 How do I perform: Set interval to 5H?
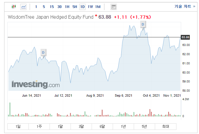coord(75,7)
